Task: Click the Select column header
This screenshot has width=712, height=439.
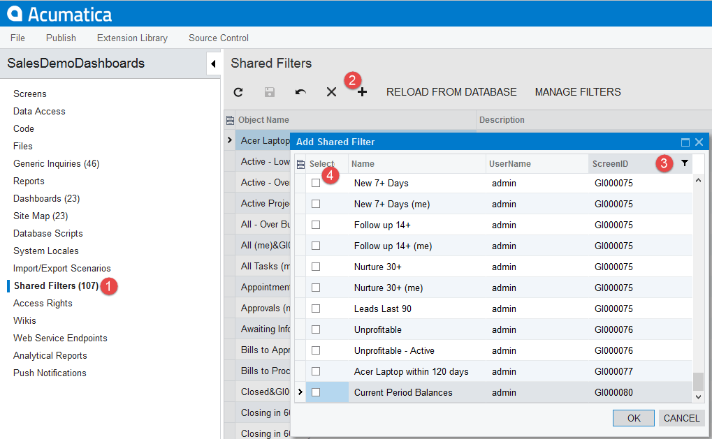Action: pos(326,164)
